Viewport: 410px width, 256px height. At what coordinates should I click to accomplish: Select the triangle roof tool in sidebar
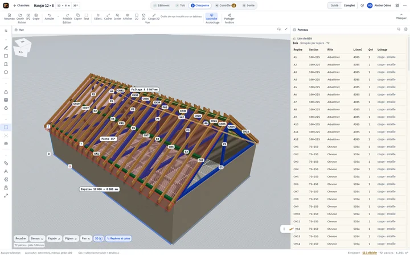click(6, 92)
